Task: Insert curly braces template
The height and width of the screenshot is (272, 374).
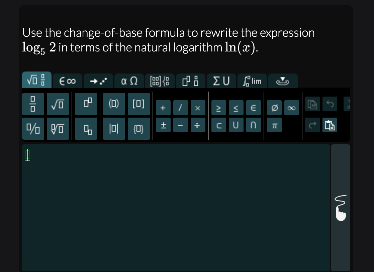Action: click(138, 128)
